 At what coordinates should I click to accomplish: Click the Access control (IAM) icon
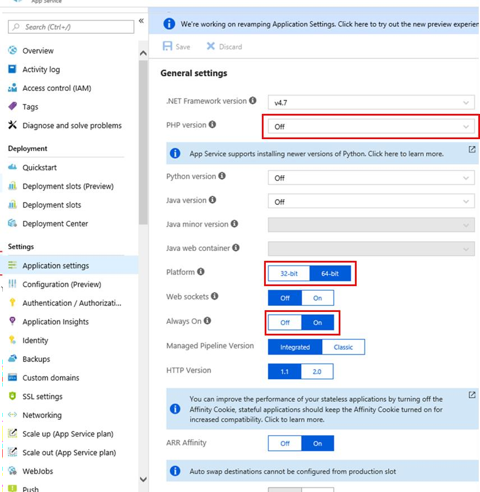(x=12, y=88)
